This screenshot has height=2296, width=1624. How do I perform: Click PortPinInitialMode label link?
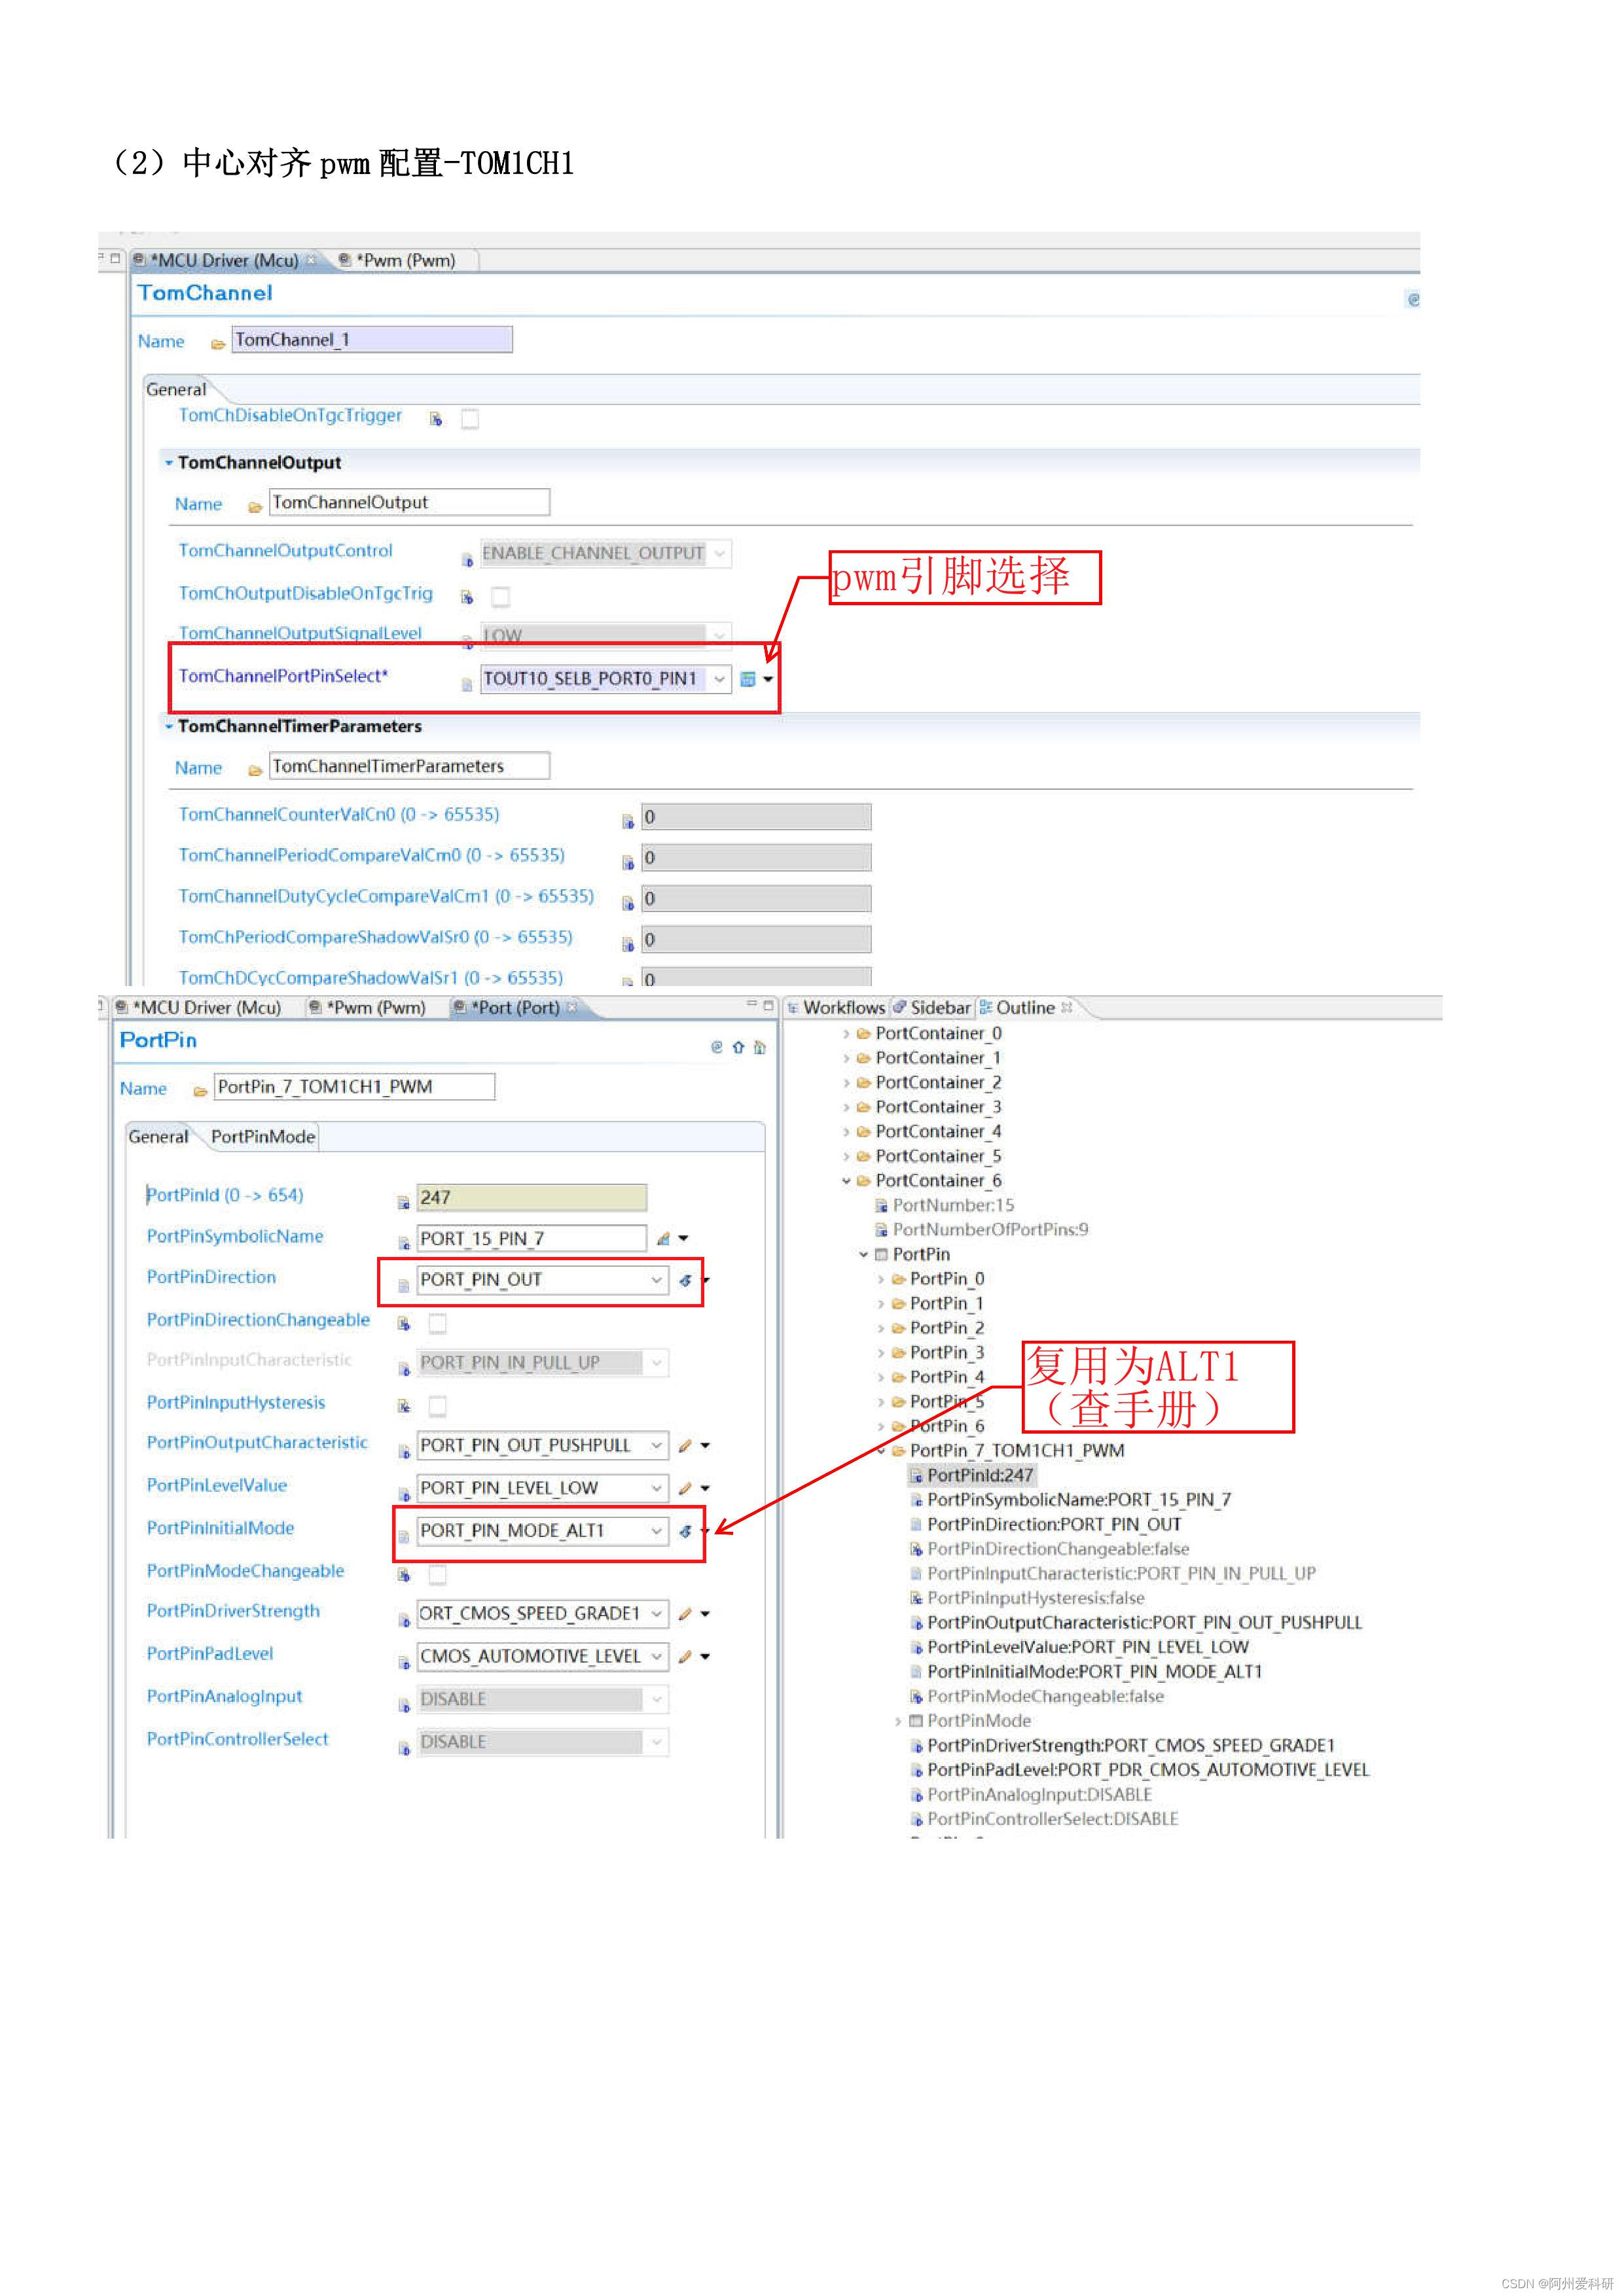tap(220, 1529)
